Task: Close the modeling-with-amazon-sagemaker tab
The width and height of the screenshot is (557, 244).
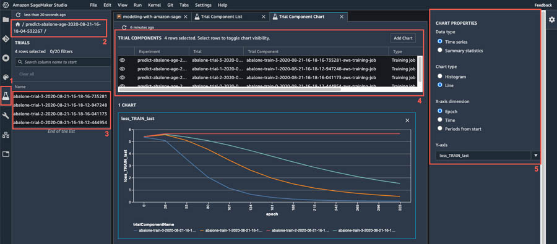Action: [x=186, y=17]
